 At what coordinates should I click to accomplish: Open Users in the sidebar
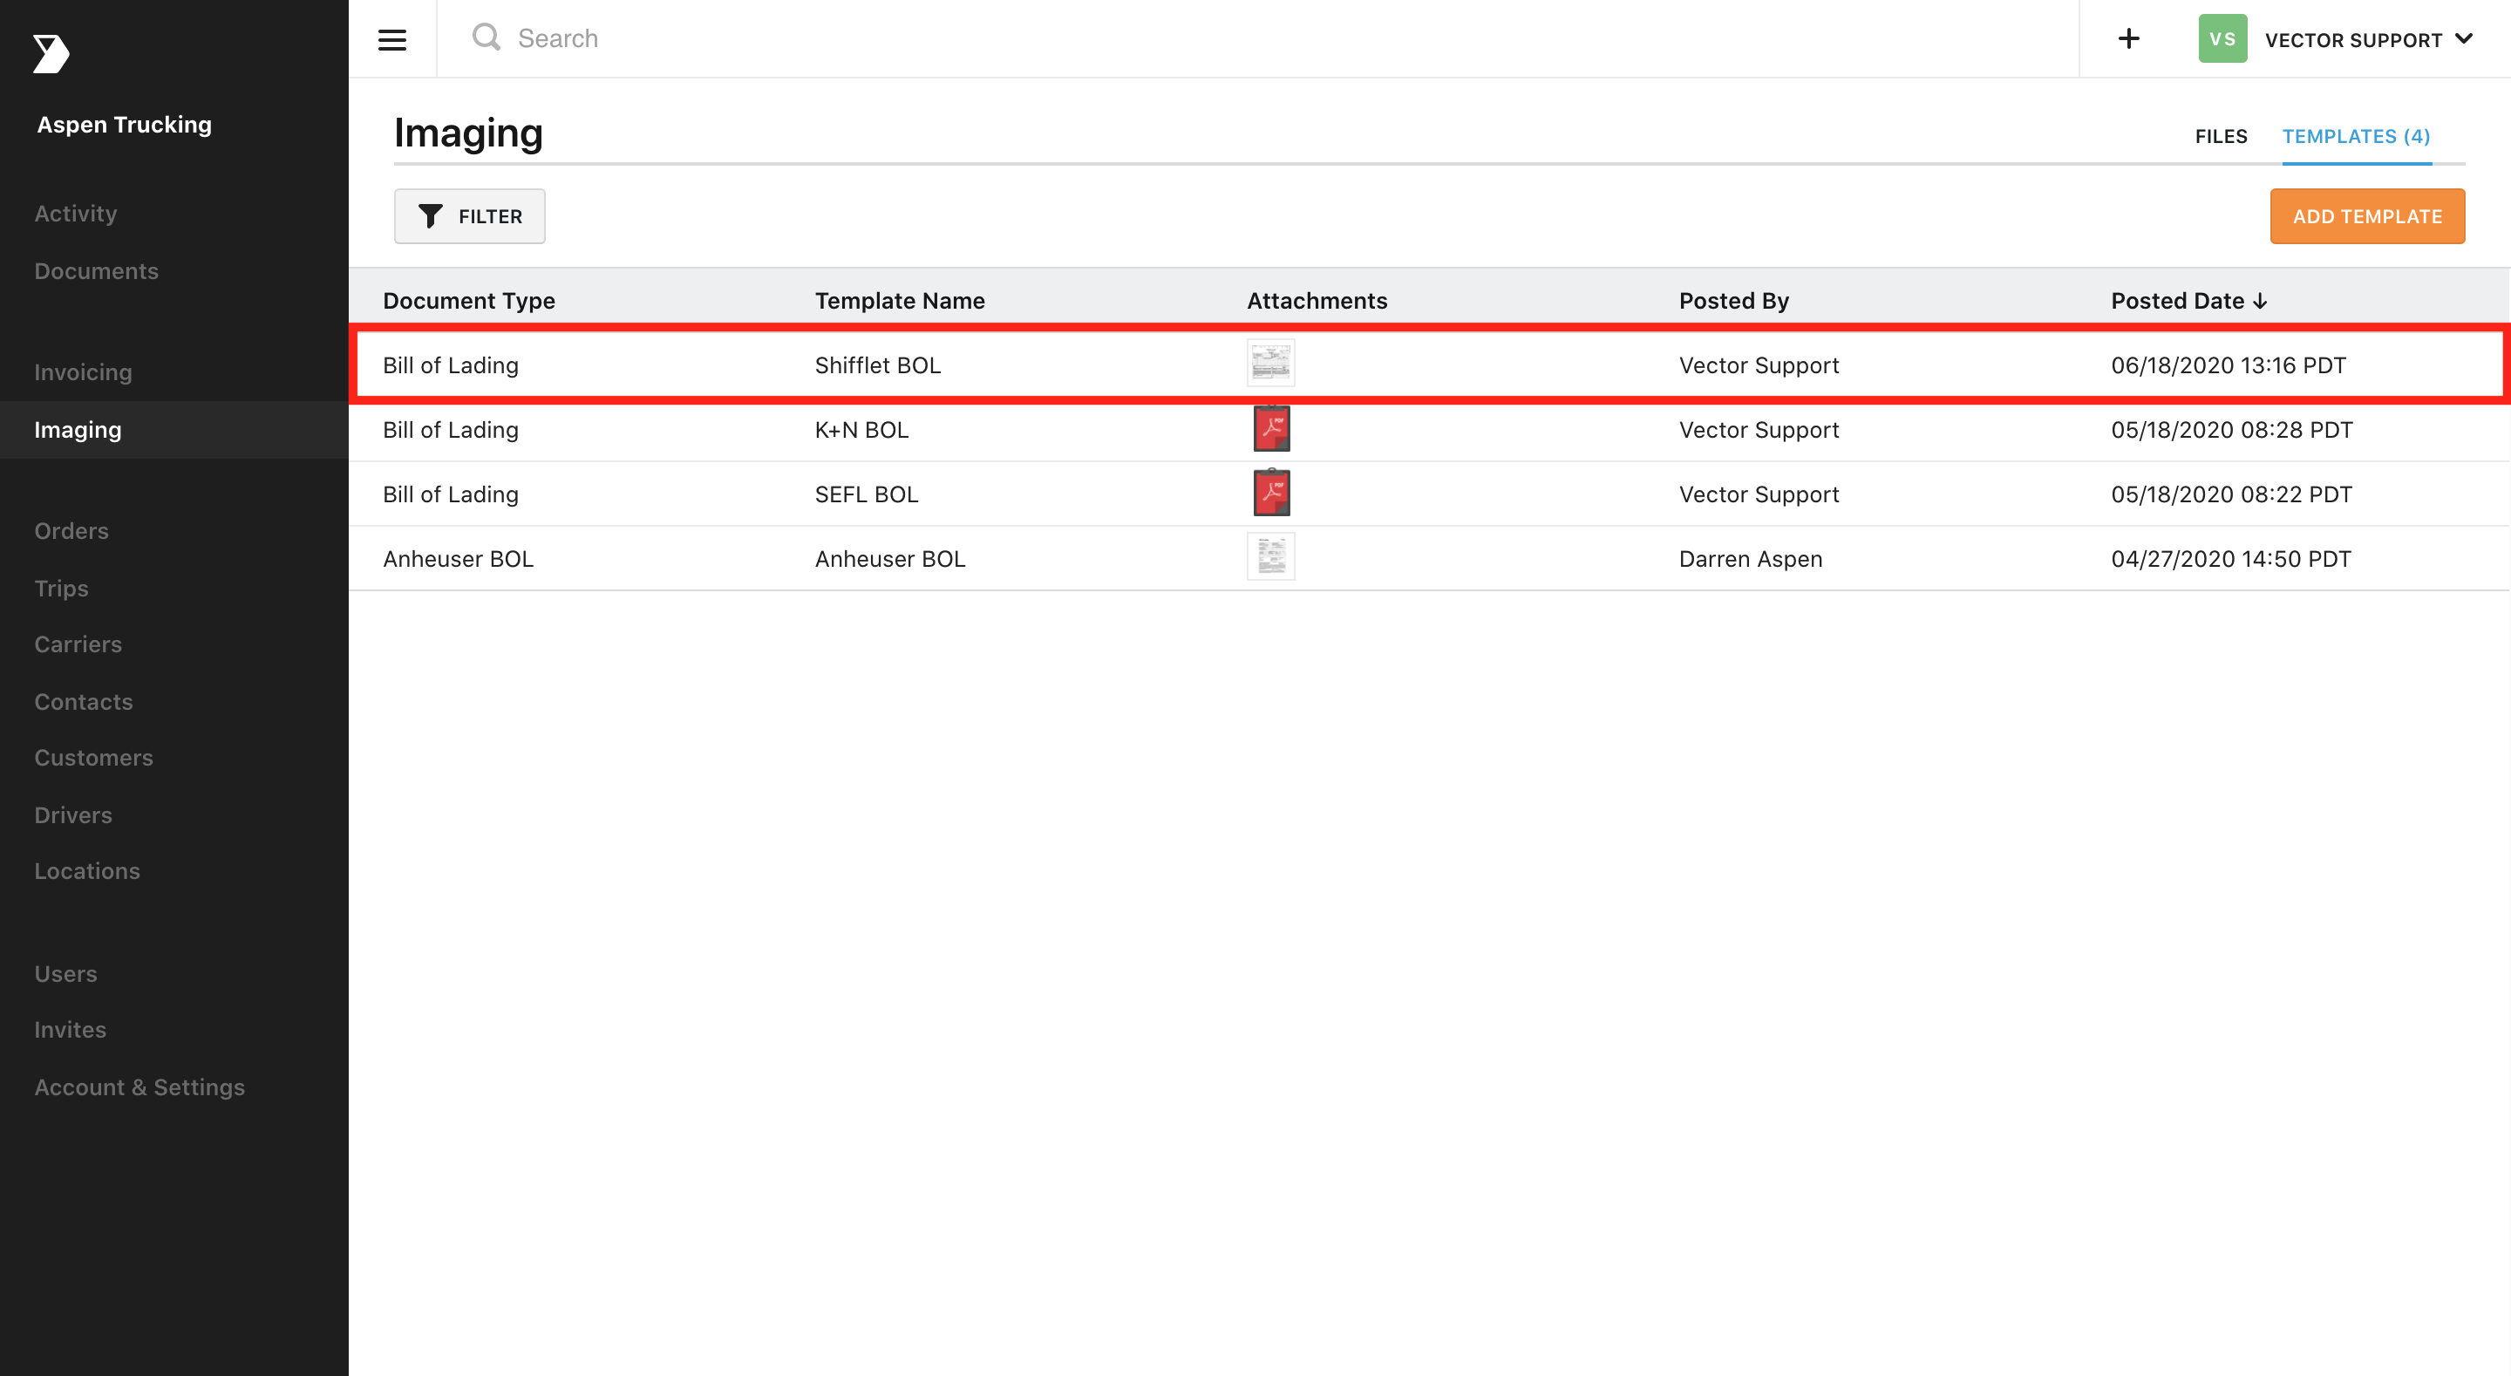[x=65, y=974]
